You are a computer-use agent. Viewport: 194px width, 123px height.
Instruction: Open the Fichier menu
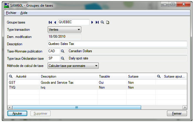click(x=11, y=13)
